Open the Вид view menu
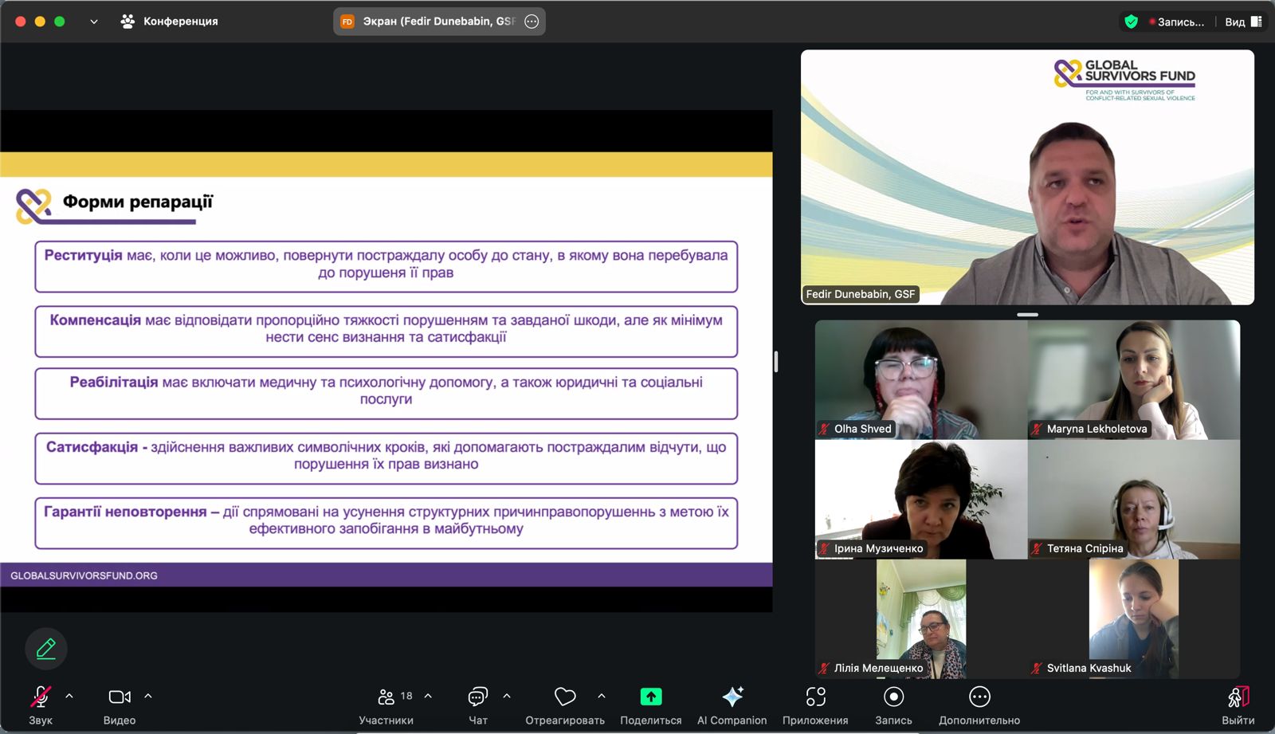 pyautogui.click(x=1242, y=22)
